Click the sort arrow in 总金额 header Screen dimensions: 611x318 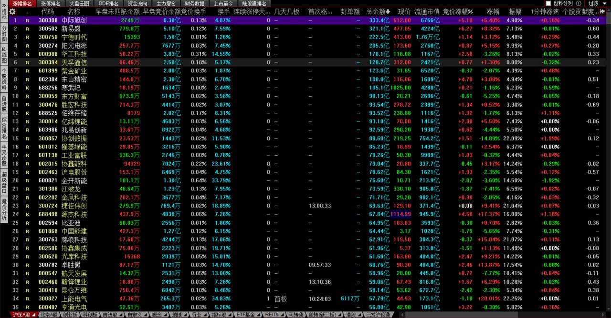(388, 11)
